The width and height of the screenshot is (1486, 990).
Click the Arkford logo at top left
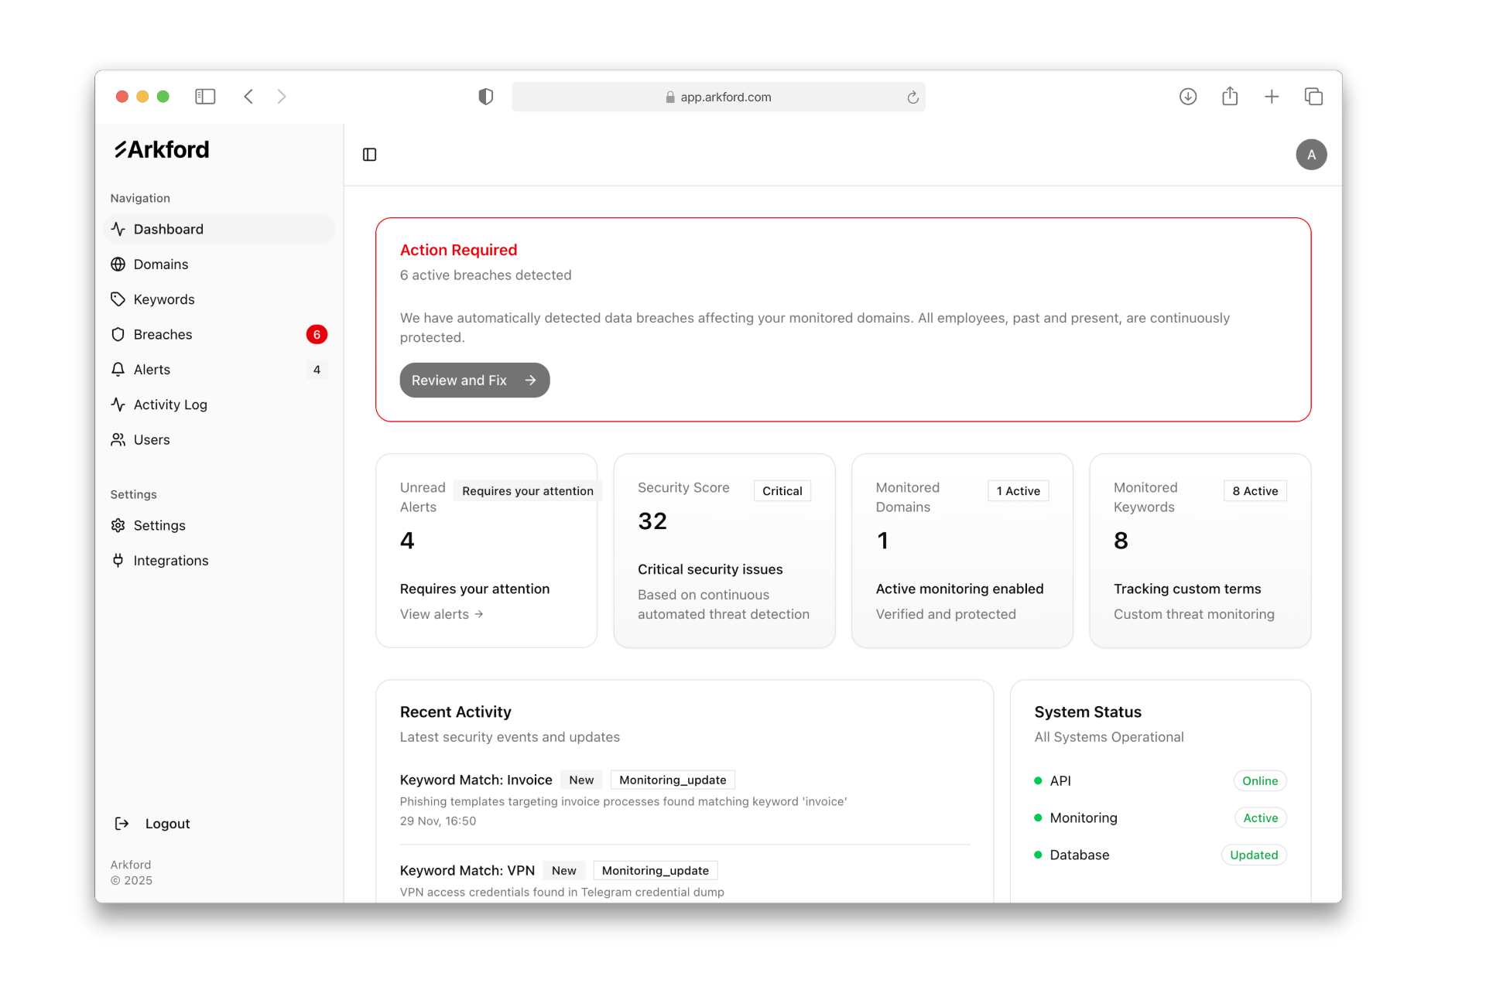click(161, 148)
